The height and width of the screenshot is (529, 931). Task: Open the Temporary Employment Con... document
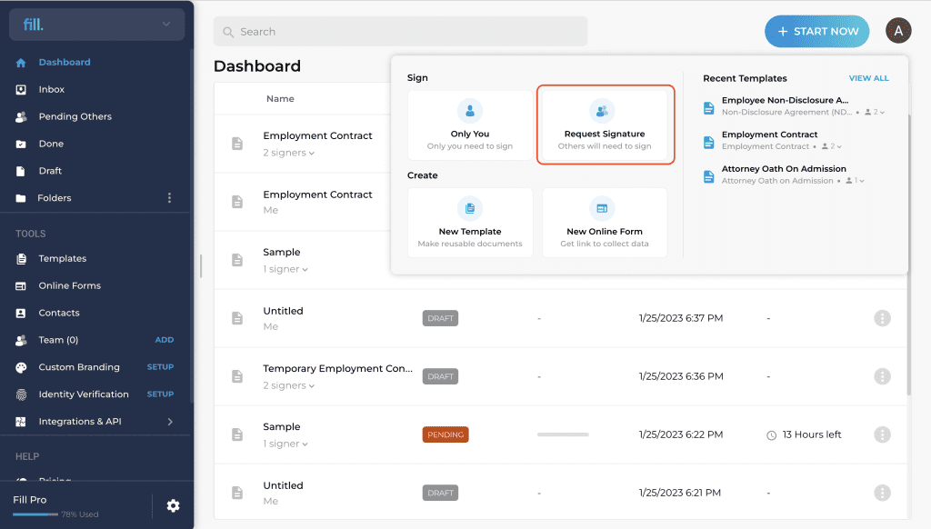(338, 369)
